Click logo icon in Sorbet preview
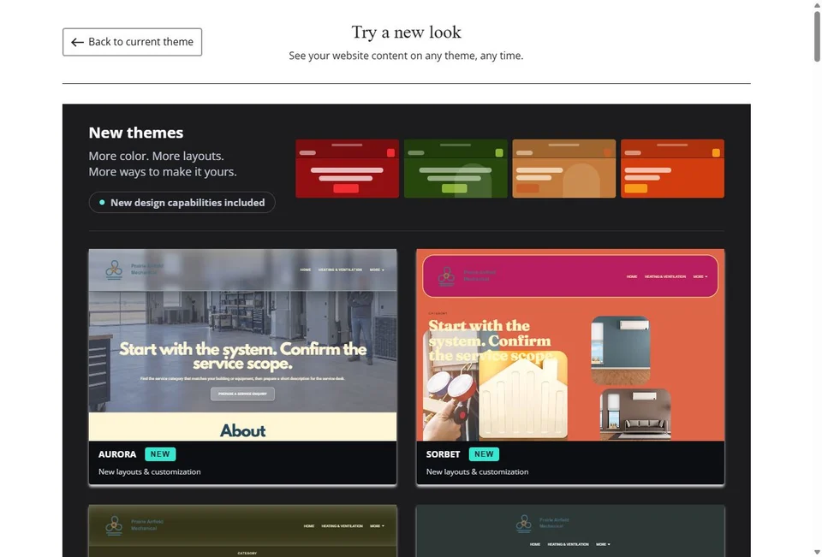The width and height of the screenshot is (822, 557). click(x=446, y=276)
